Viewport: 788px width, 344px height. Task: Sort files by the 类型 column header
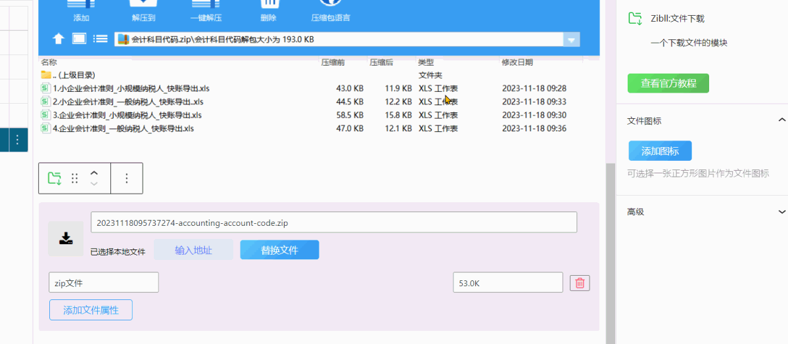tap(426, 63)
